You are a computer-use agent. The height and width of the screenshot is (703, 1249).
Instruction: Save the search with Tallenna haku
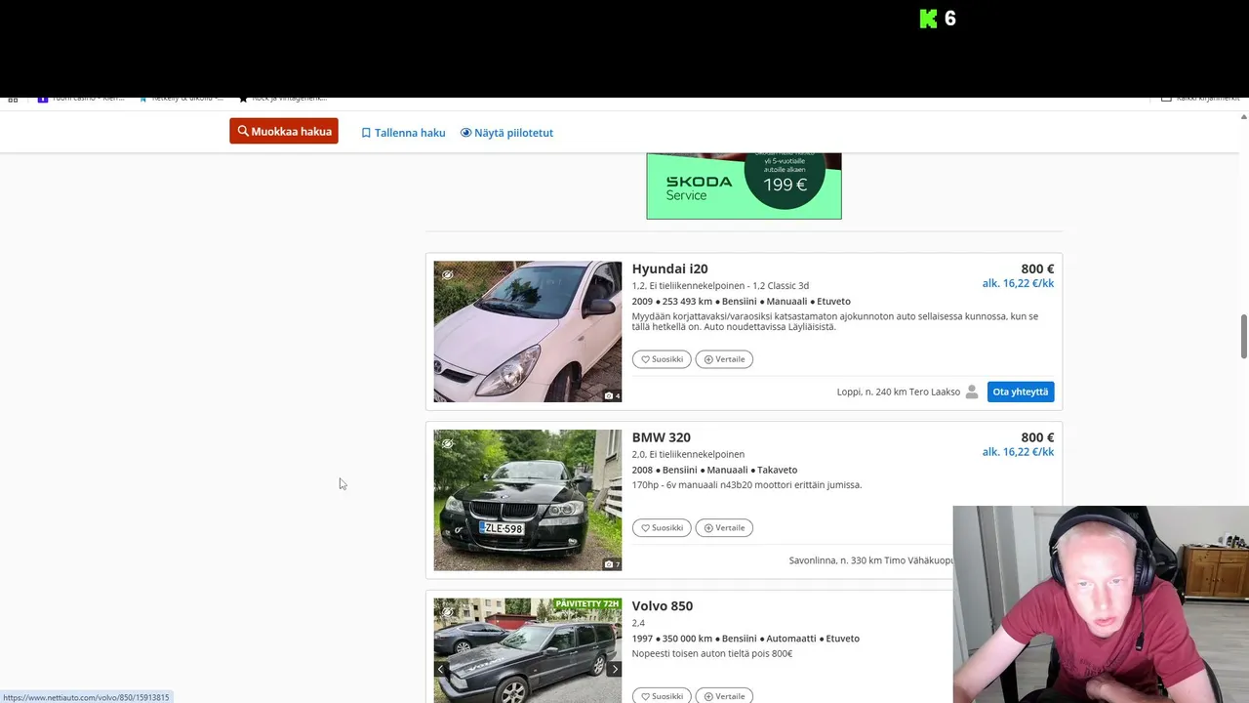pyautogui.click(x=403, y=133)
